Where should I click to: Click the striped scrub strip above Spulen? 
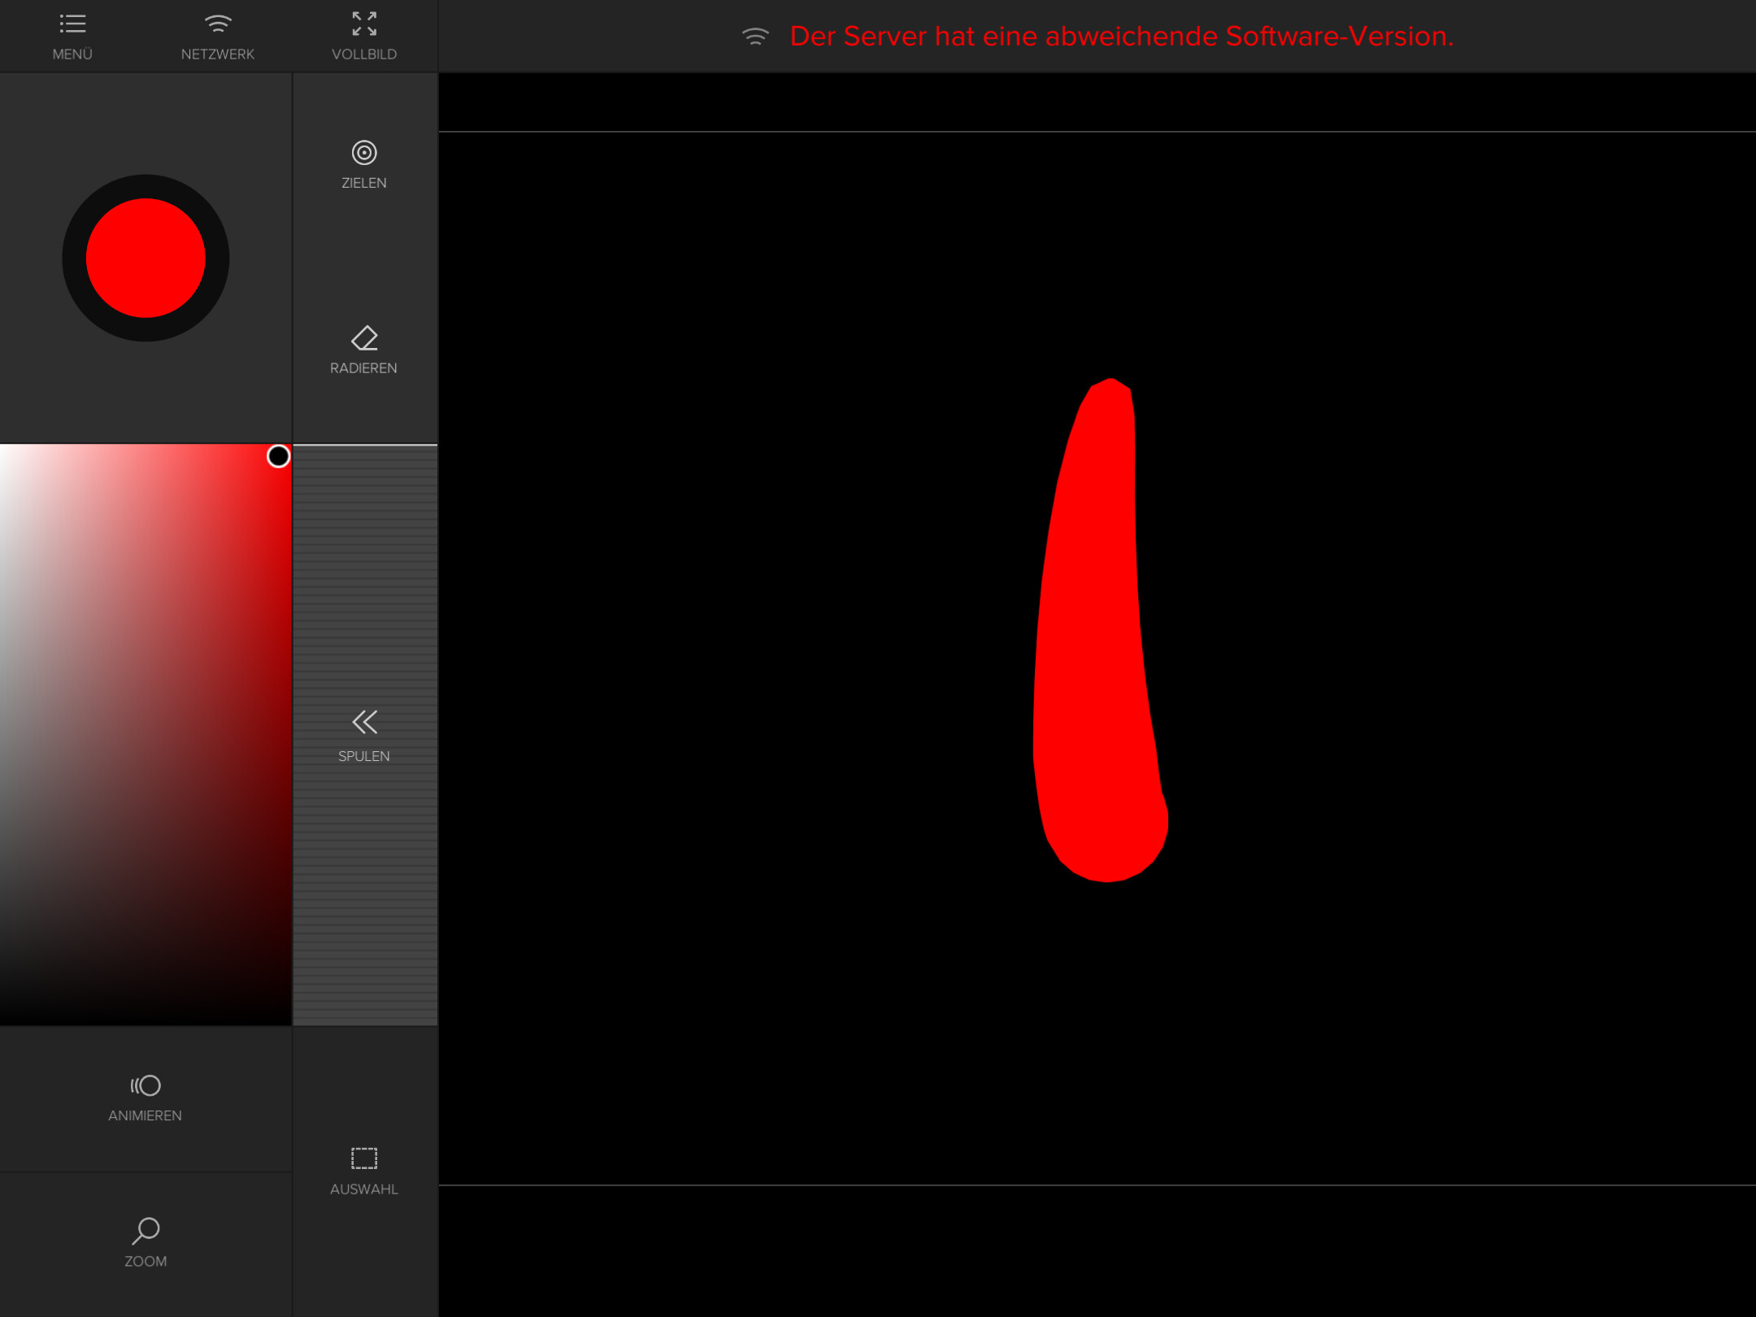tap(364, 569)
